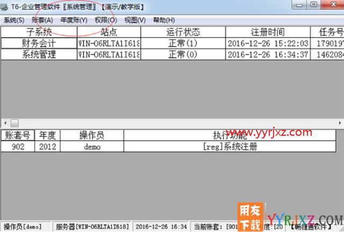Click the demo operator cell
This screenshot has height=233, width=344.
click(92, 147)
